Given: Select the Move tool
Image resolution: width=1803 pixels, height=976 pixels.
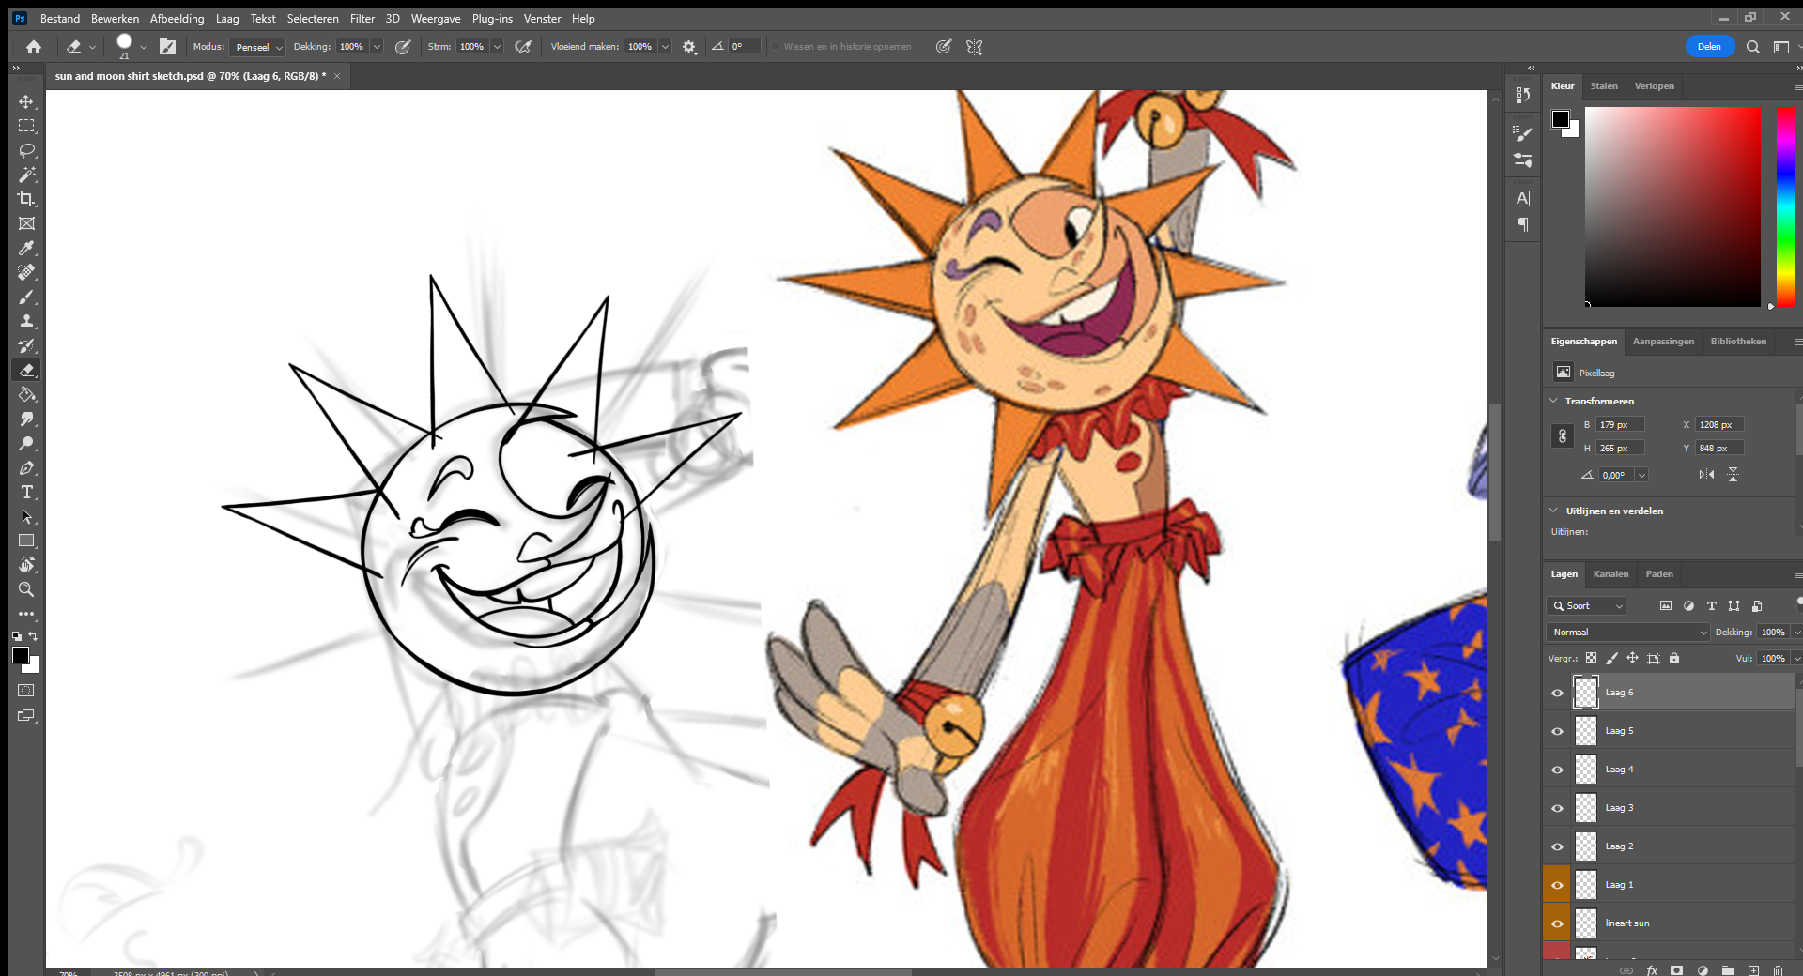Looking at the screenshot, I should (26, 101).
